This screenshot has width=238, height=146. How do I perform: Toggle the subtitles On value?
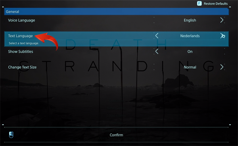[x=190, y=52]
